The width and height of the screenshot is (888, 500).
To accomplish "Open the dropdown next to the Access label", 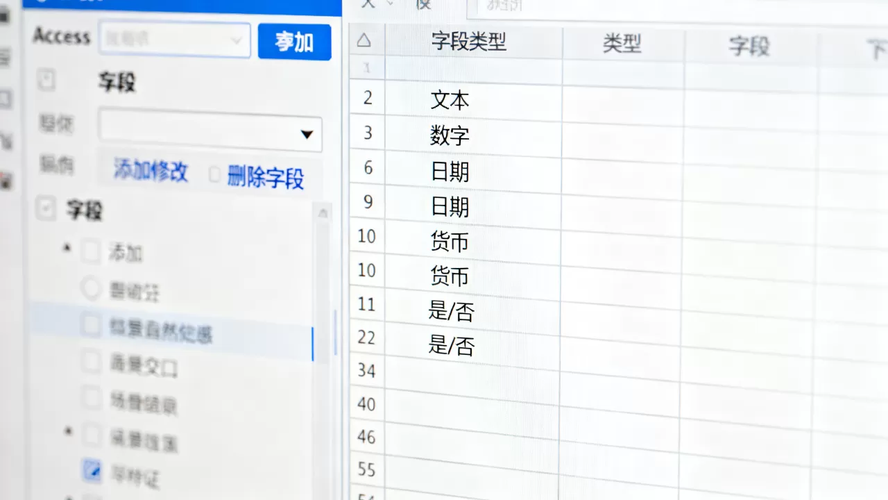I will coord(175,40).
